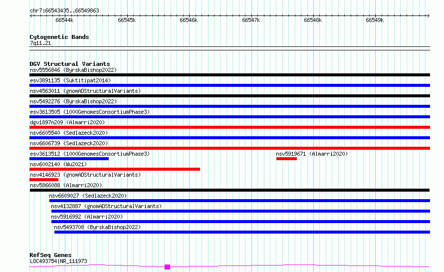Open the nsv5493708 (ByrskaBishop2022) label
Screen dimensions: 444x272
point(97,227)
